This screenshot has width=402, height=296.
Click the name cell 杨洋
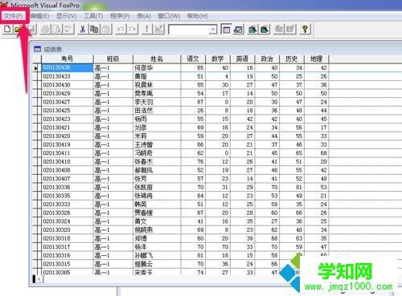(x=157, y=247)
